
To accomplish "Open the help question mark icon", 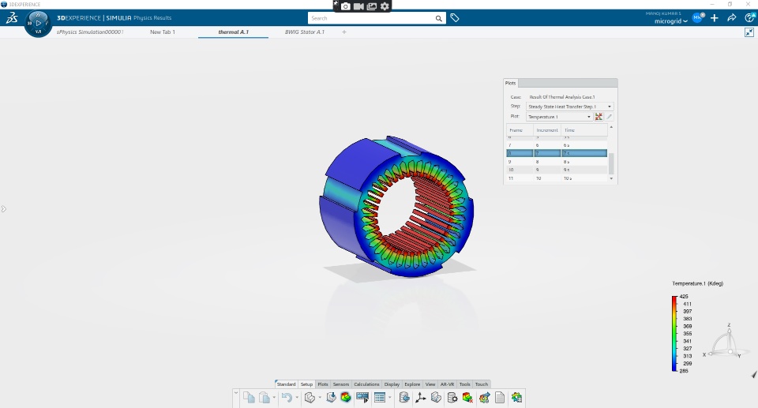I will [x=749, y=18].
